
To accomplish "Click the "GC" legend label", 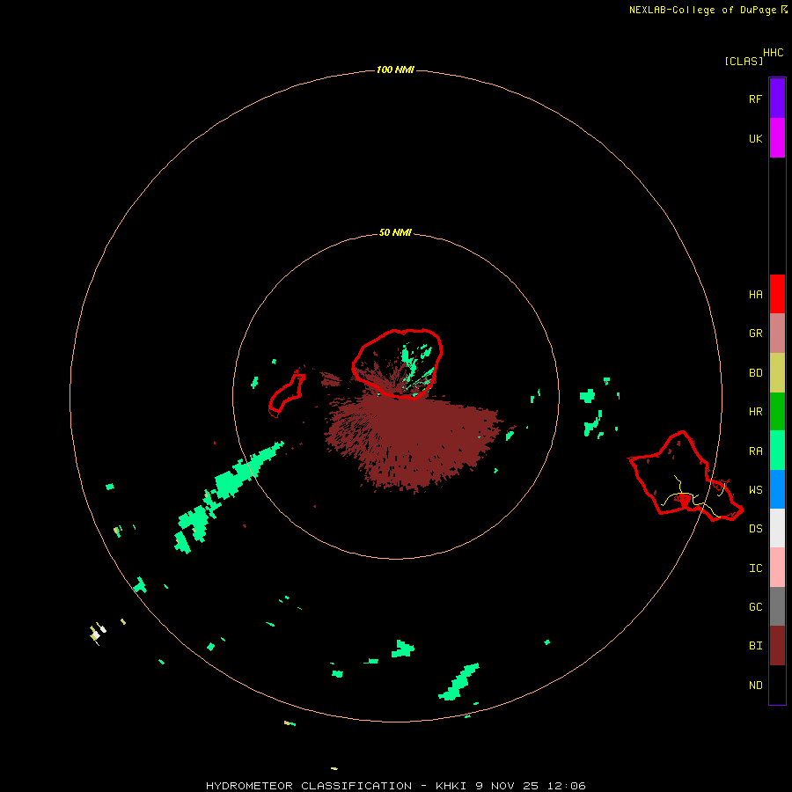I will coord(755,607).
